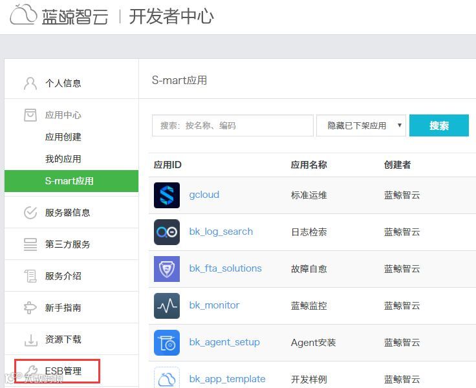Click the ESB管理 wrench icon
Screen dimensions: 476x388
[x=30, y=371]
